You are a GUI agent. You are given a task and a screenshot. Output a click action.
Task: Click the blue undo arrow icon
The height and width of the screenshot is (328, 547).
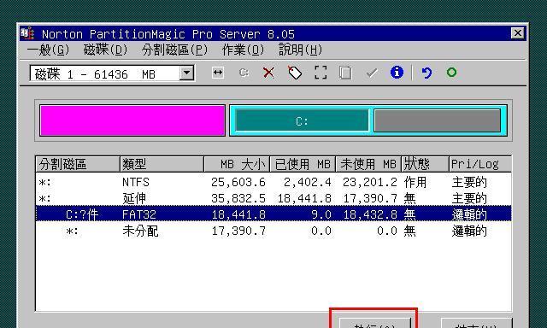tap(426, 73)
